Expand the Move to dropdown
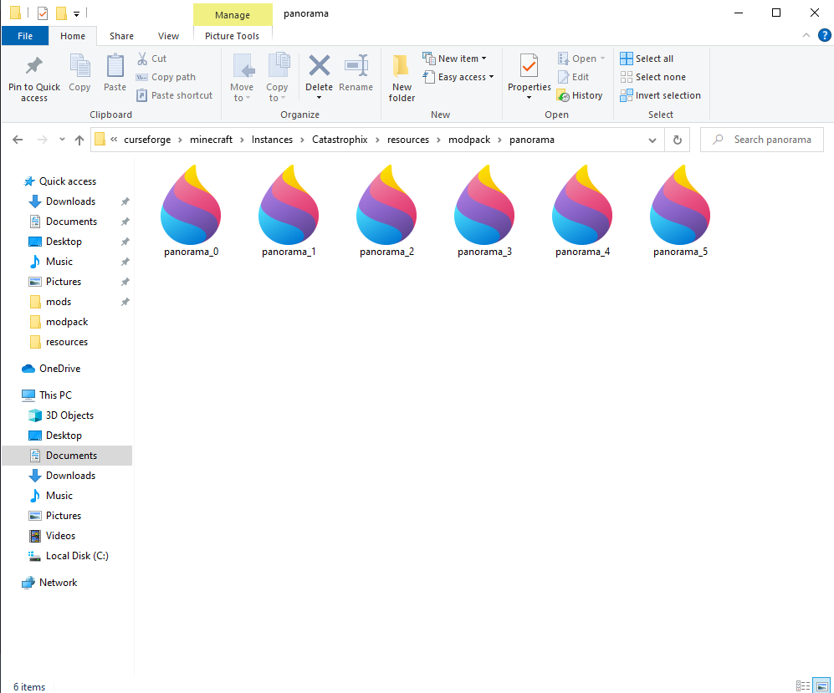 click(243, 79)
